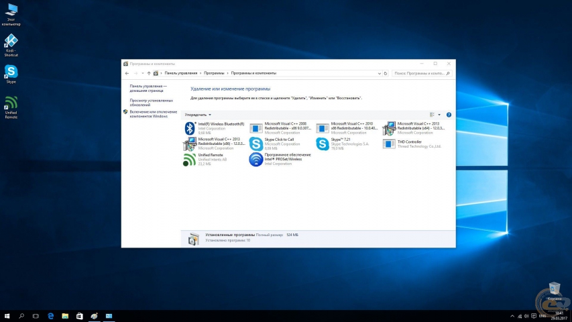
Task: Expand the Упорядочить dropdown menu
Action: coord(198,115)
